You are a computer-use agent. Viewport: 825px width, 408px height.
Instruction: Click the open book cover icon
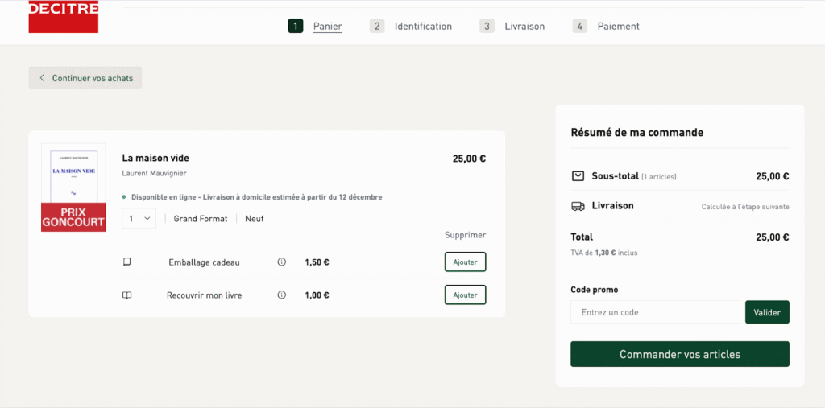click(x=126, y=295)
